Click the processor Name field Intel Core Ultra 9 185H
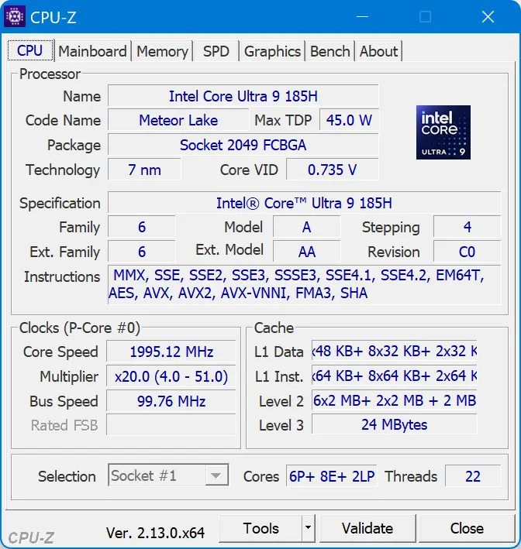Image resolution: width=521 pixels, height=549 pixels. click(243, 95)
